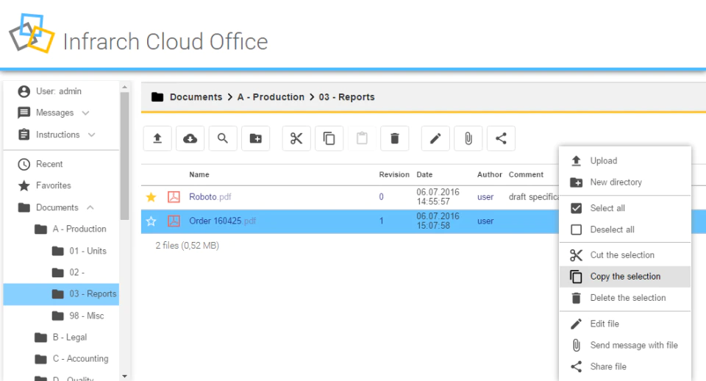Click revision 0 of Roboto.pdf

381,197
